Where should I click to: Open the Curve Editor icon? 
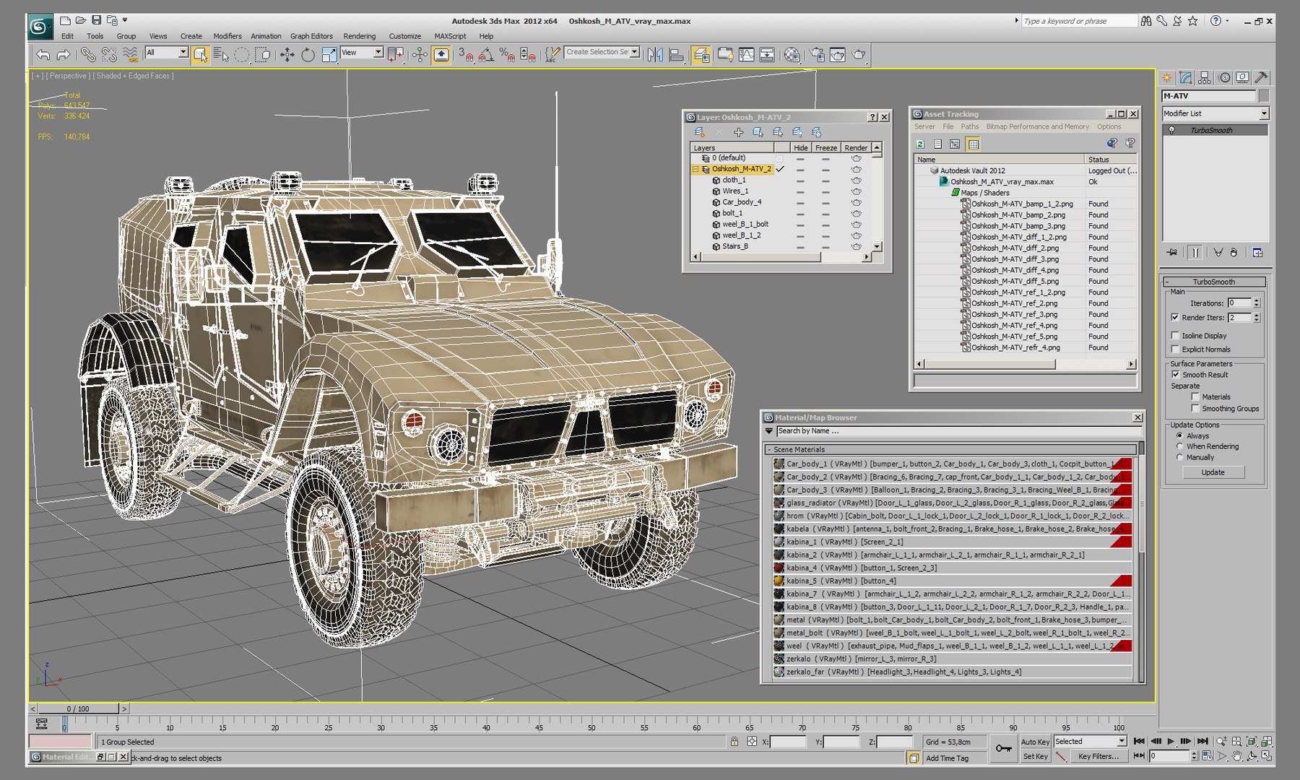click(746, 54)
